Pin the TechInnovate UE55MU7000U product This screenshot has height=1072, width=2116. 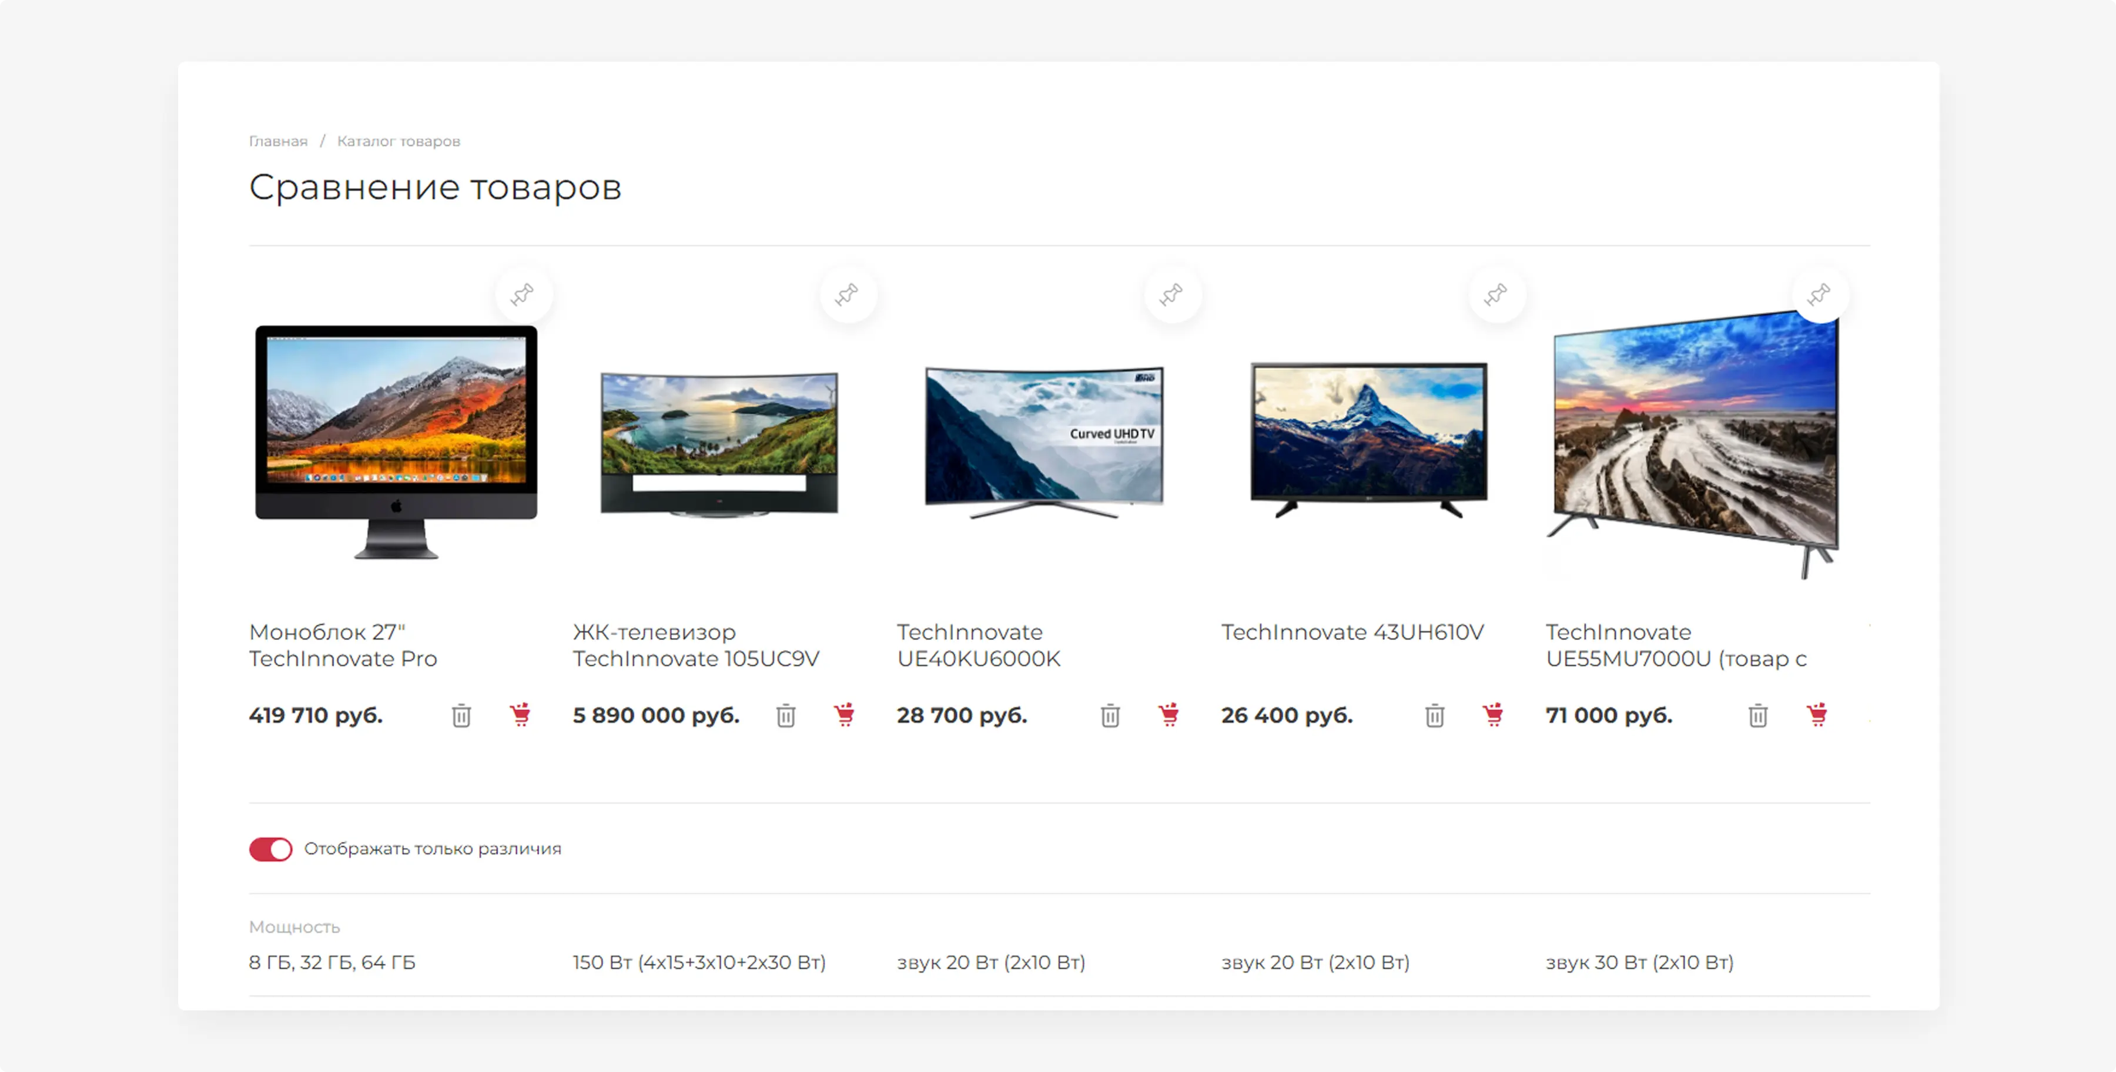pos(1819,294)
